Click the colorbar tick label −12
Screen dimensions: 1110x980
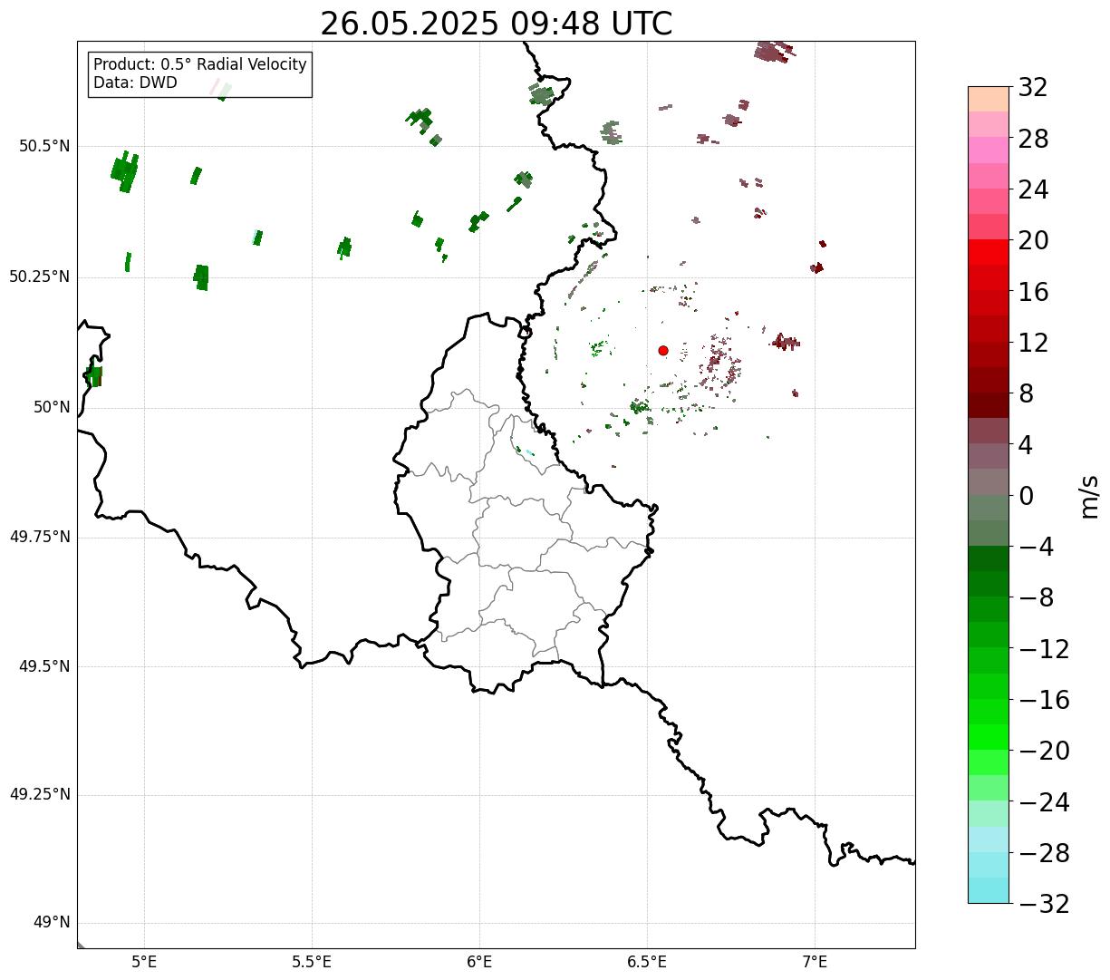pos(1044,649)
